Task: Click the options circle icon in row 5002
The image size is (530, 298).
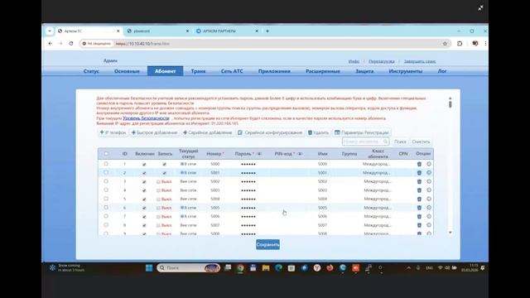Action: [x=429, y=181]
